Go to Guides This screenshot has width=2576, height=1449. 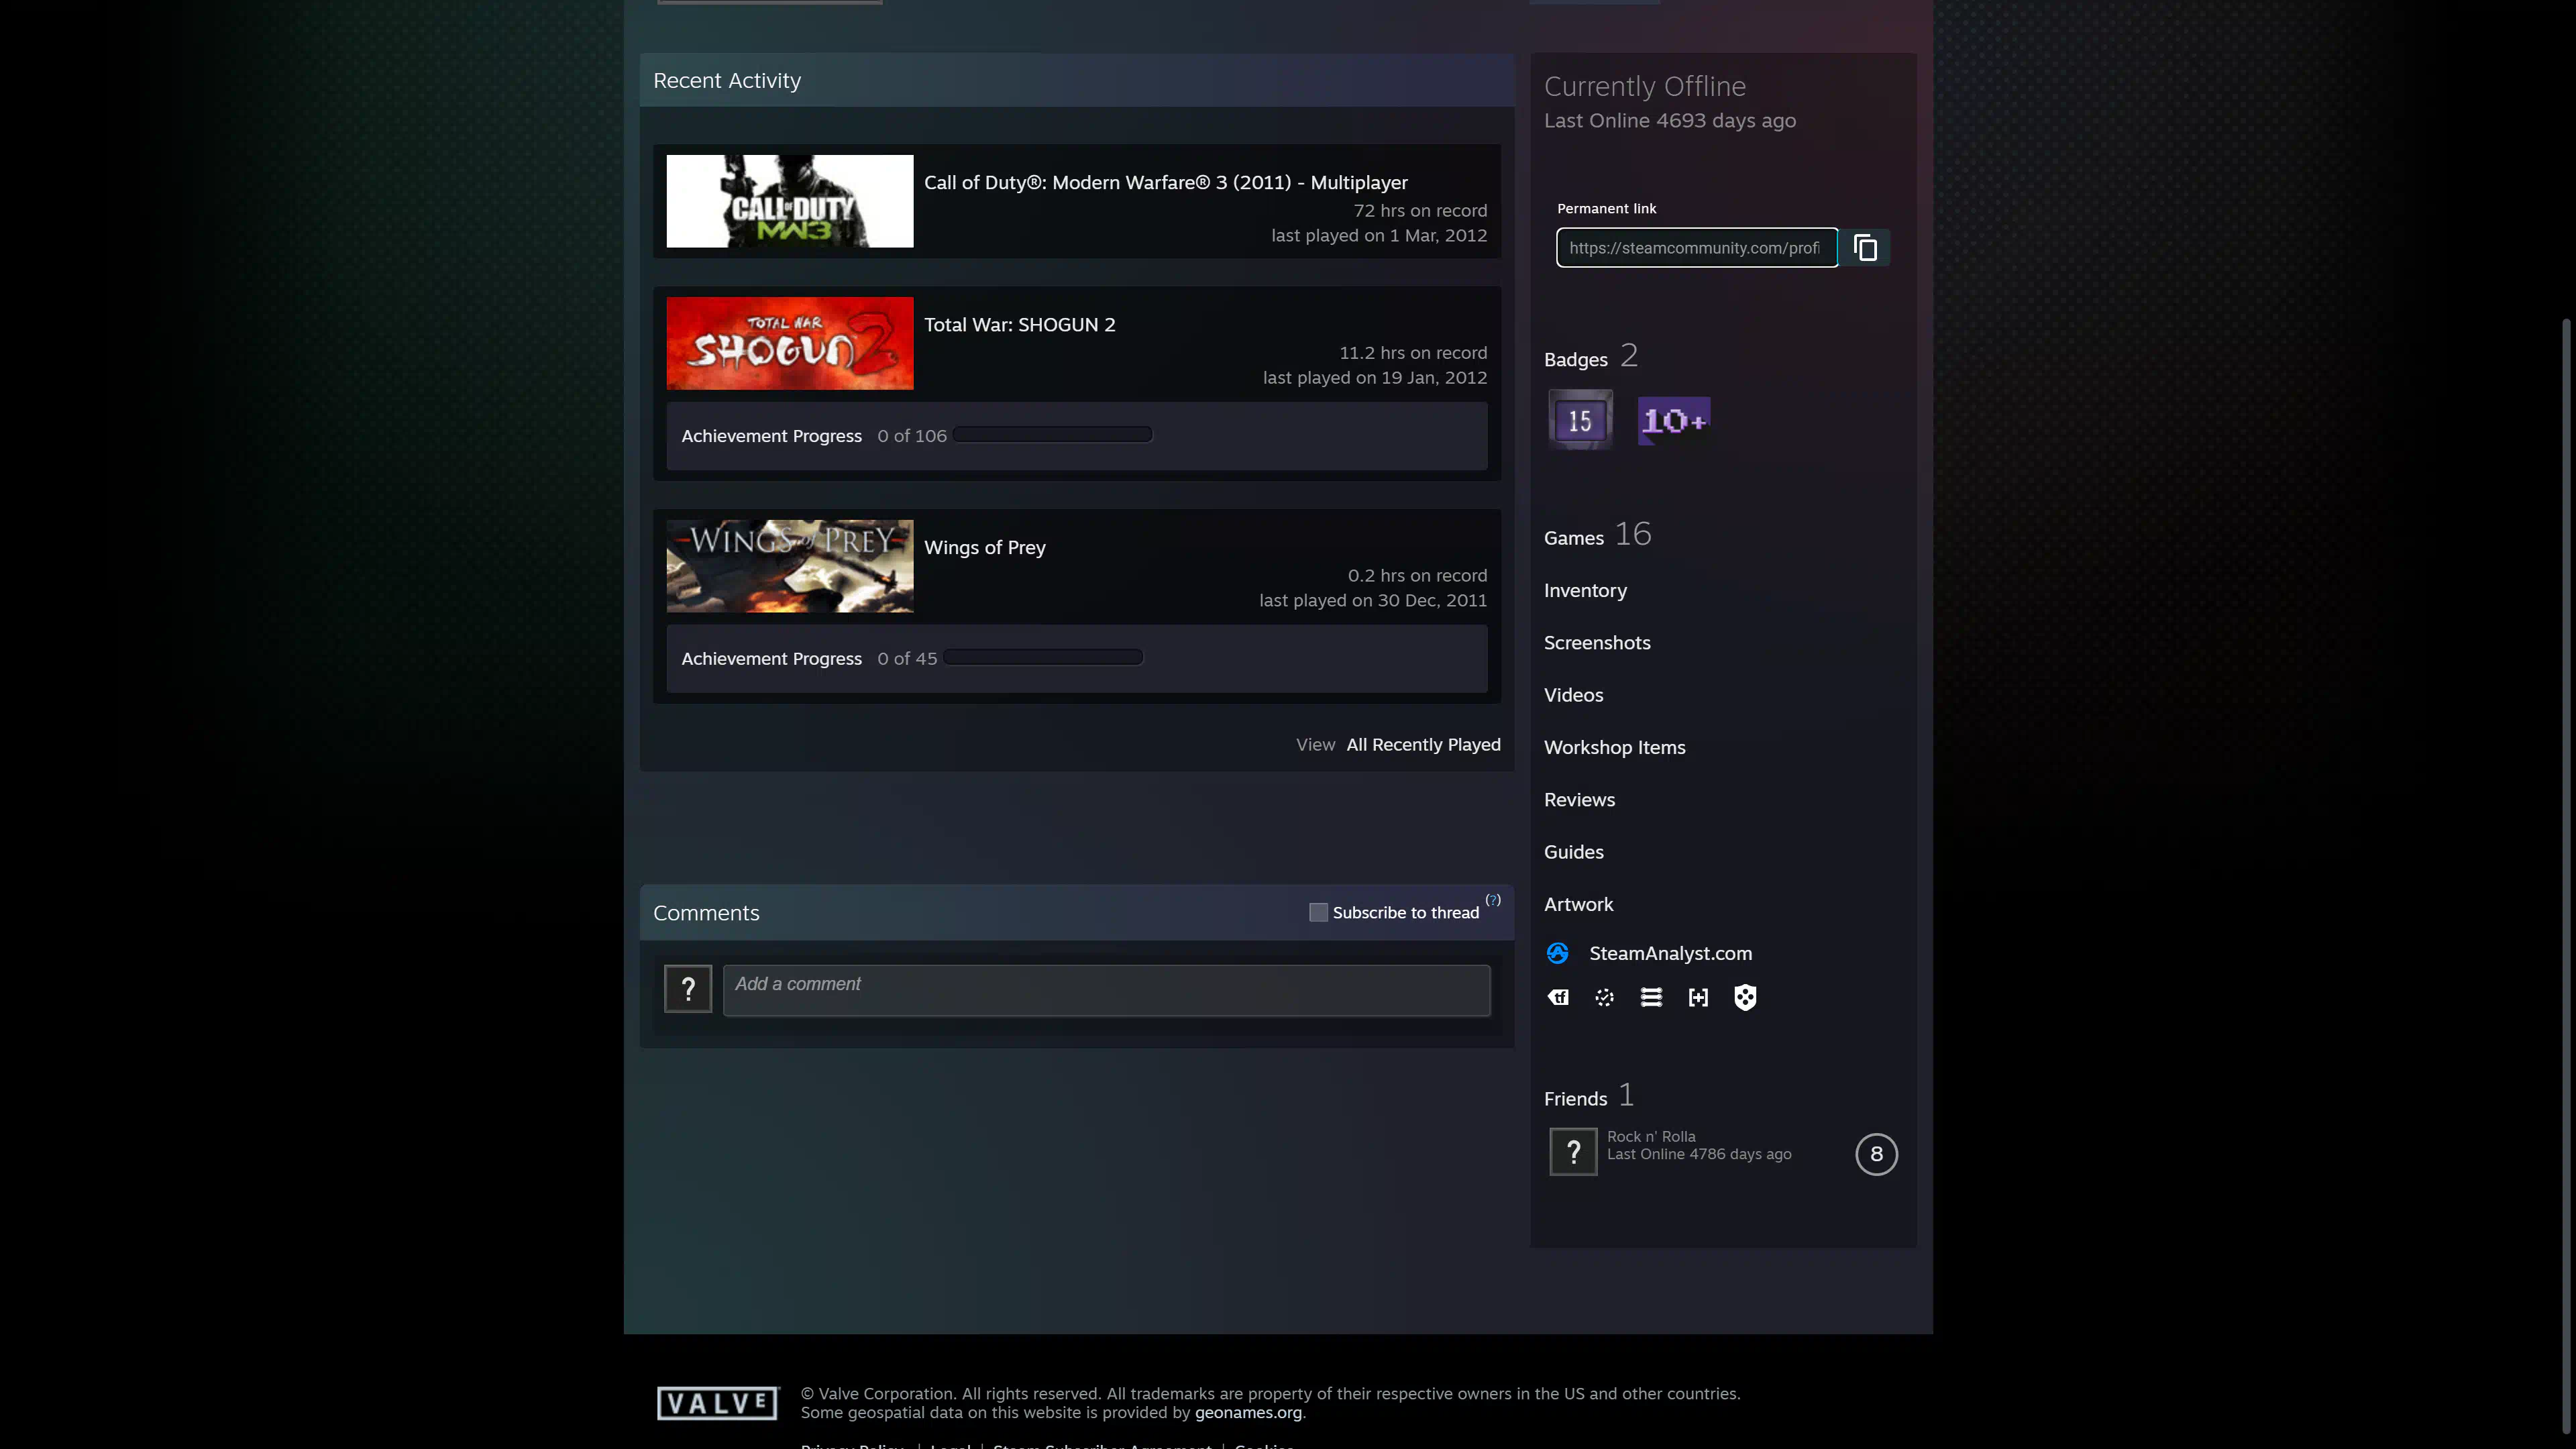[x=1573, y=852]
